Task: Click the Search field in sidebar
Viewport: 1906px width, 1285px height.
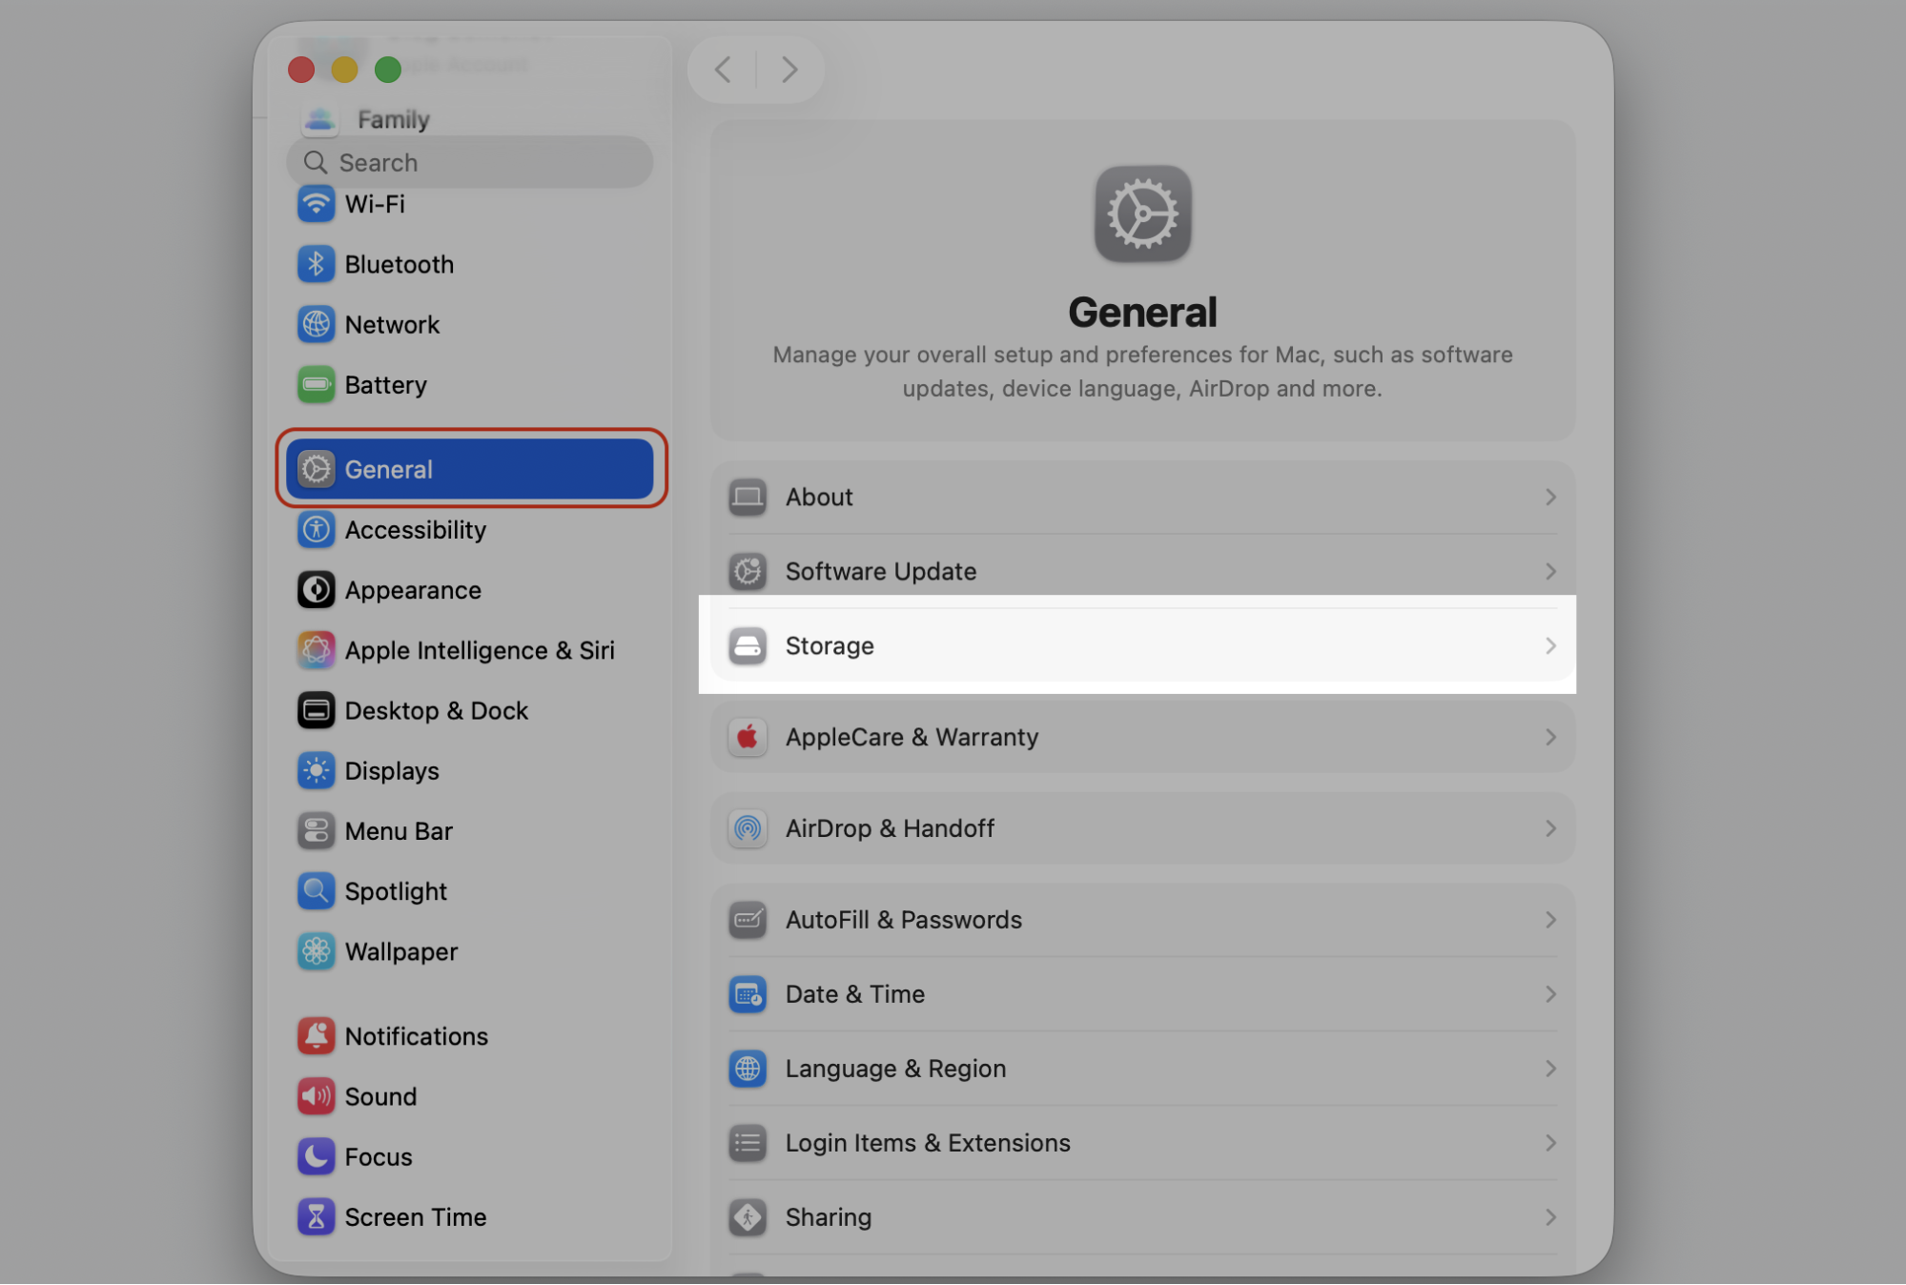Action: [469, 162]
